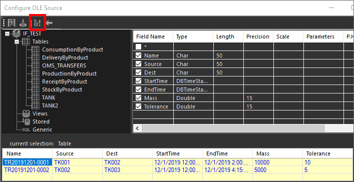The width and height of the screenshot is (354, 182).
Task: Click the Tables folder grid icon
Action: pyautogui.click(x=26, y=41)
